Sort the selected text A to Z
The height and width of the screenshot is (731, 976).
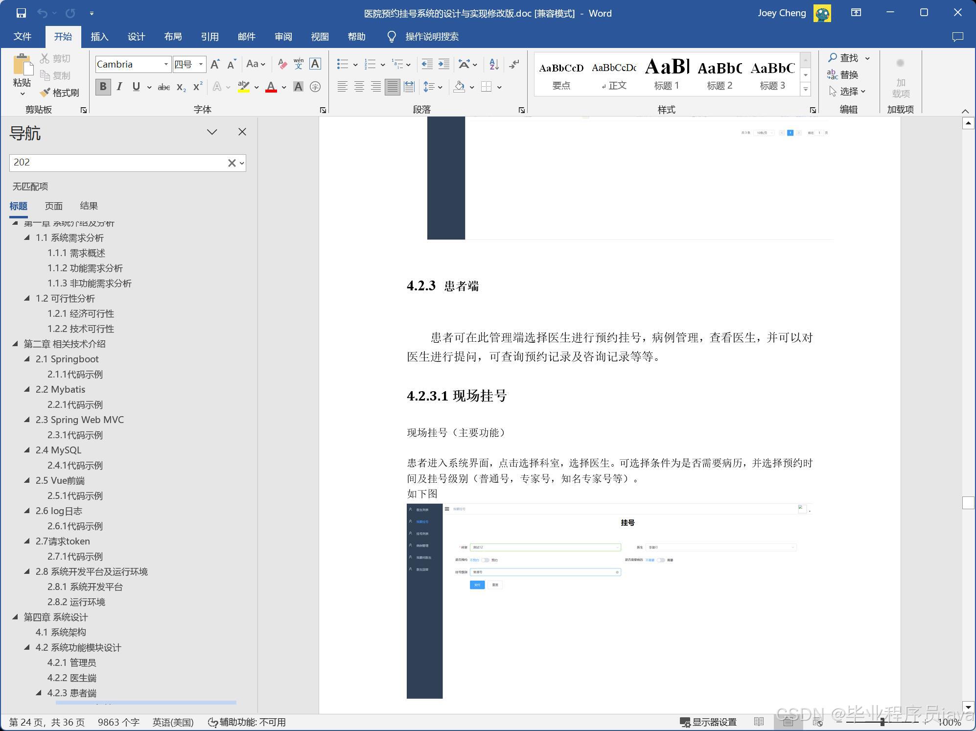pos(494,64)
